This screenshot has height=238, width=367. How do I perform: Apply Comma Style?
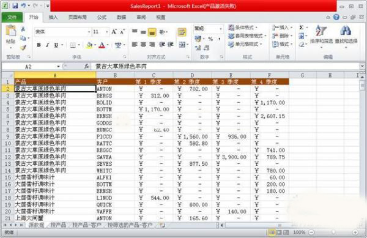tap(220, 39)
